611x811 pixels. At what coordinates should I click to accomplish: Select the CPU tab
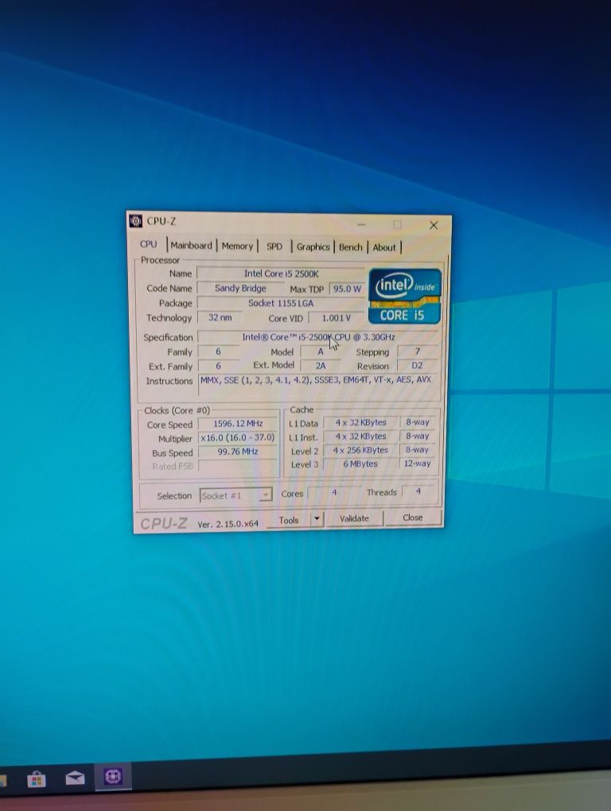tap(149, 244)
